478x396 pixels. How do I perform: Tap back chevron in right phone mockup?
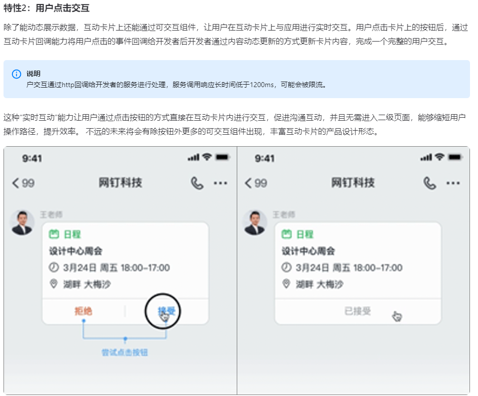coord(248,183)
